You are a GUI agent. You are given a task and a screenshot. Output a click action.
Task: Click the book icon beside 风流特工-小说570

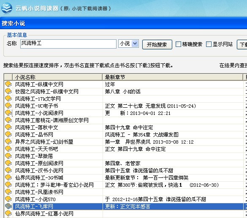pos(8,199)
